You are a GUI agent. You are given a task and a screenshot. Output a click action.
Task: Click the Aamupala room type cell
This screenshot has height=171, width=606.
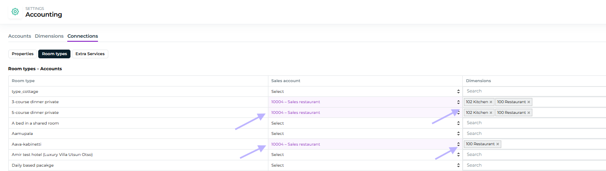coord(138,134)
